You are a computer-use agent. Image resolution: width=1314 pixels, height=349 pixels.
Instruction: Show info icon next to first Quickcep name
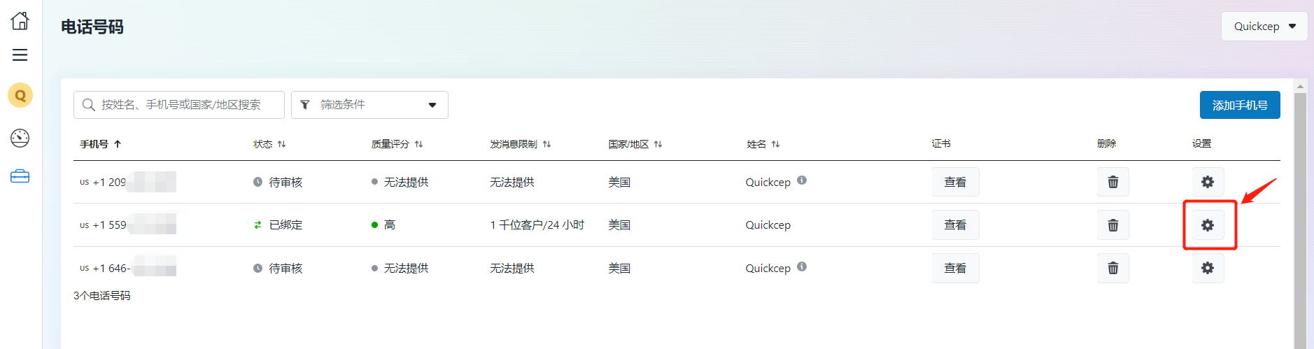802,180
